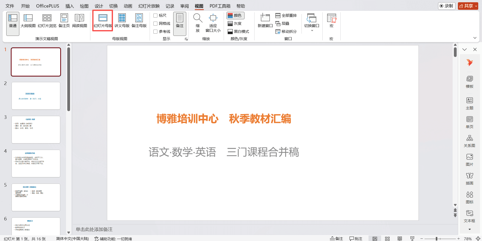Click the Record (录制) button
This screenshot has width=482, height=241.
click(447, 6)
